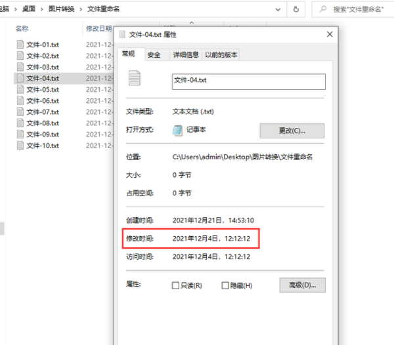This screenshot has width=394, height=345.
Task: Click the large document icon in properties
Action: (x=135, y=78)
